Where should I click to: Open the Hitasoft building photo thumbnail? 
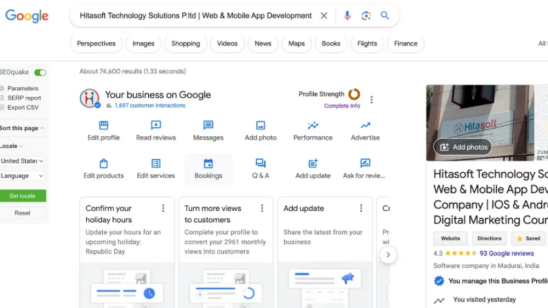[x=480, y=122]
